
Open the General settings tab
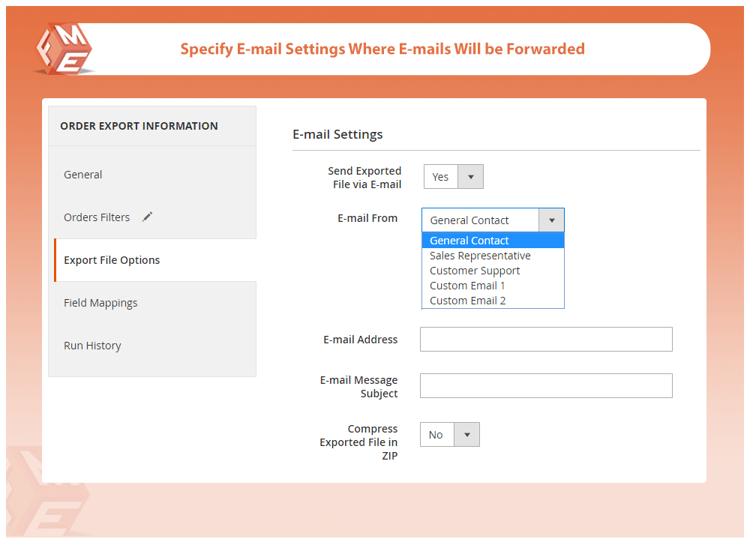[x=83, y=175]
